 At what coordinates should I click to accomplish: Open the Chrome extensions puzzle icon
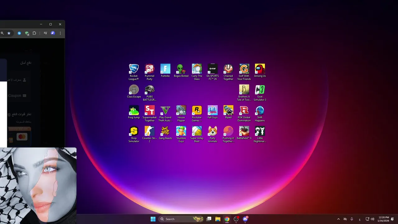[34, 33]
